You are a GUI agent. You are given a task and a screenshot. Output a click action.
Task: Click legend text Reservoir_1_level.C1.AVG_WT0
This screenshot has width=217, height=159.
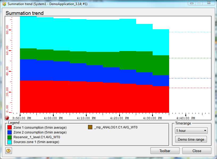[x=37, y=137]
